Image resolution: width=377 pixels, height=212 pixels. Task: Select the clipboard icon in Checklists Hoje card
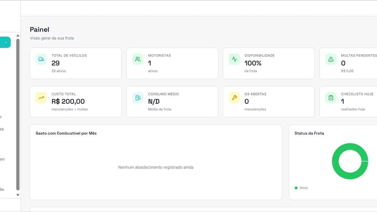pos(331,98)
